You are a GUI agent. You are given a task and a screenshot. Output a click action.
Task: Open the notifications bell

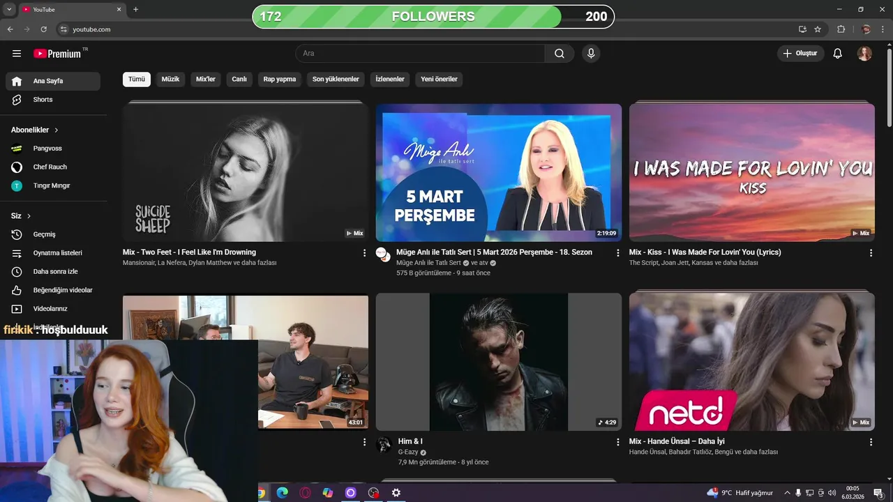pos(838,54)
